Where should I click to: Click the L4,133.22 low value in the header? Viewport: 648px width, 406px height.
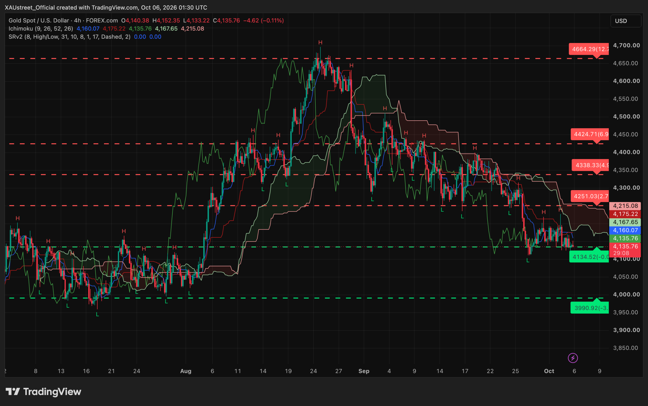(x=196, y=20)
